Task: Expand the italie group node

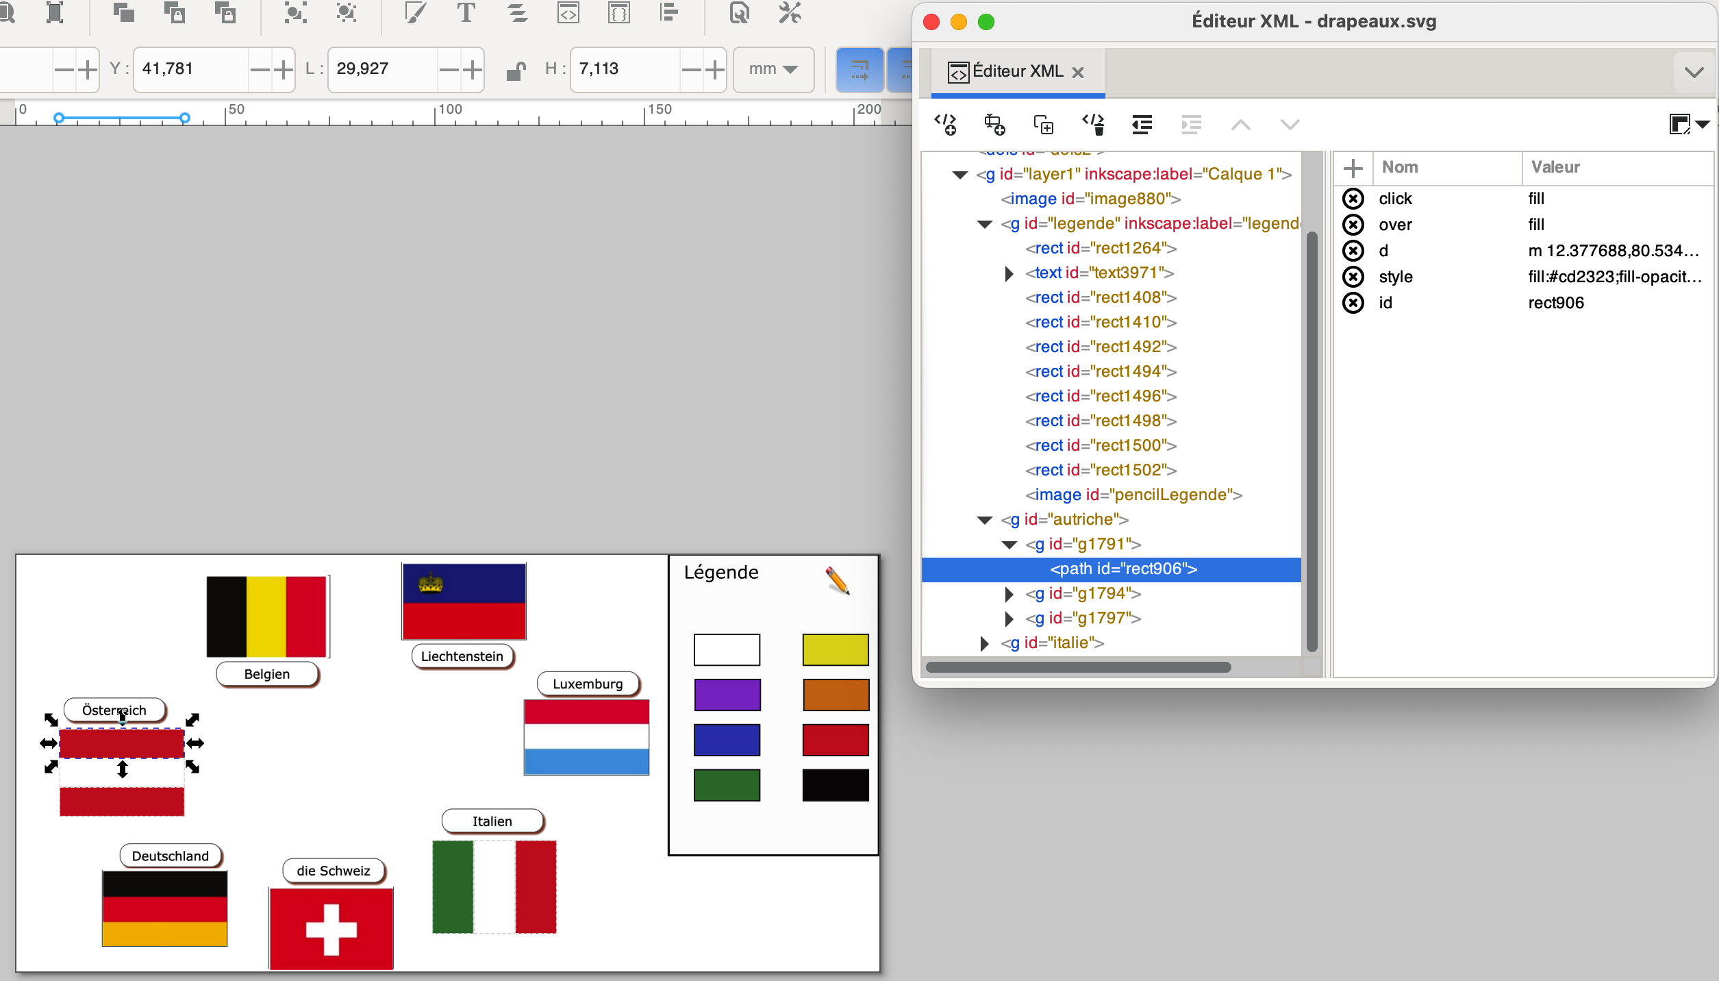Action: pyautogui.click(x=985, y=643)
